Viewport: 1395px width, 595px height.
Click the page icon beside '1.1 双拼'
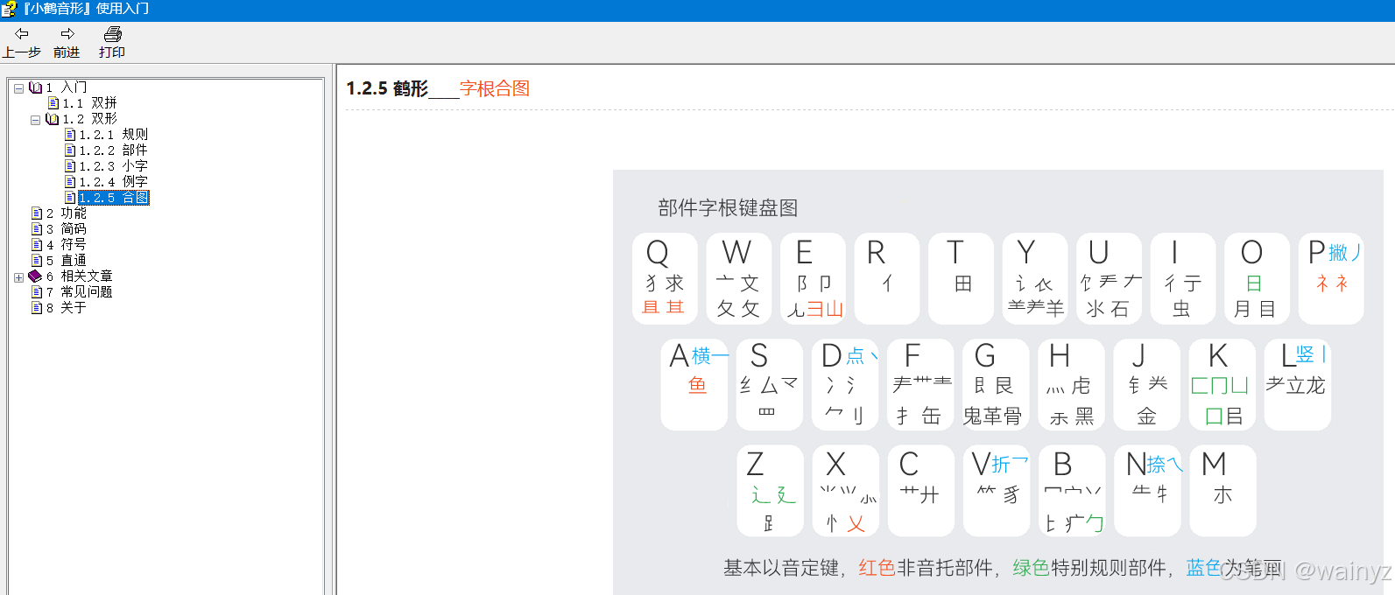[53, 103]
